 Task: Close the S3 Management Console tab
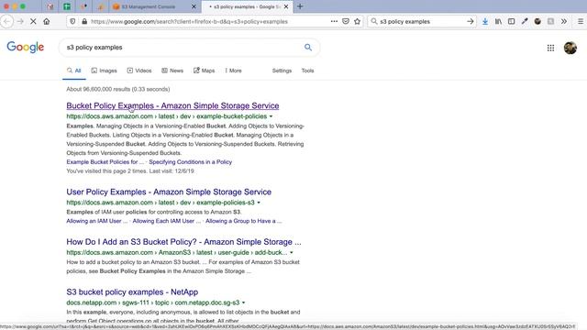pos(194,6)
